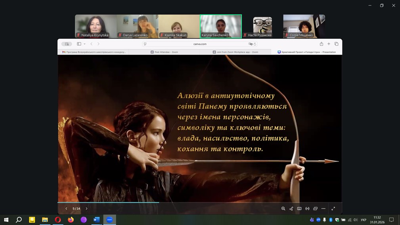Click the Canva Live broadcast icon

pyautogui.click(x=307, y=208)
